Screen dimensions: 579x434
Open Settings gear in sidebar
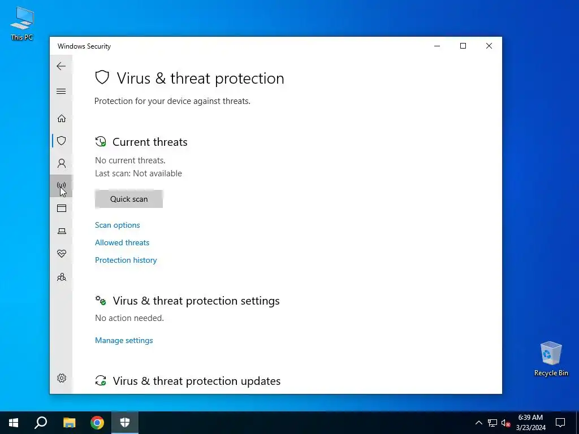tap(61, 378)
